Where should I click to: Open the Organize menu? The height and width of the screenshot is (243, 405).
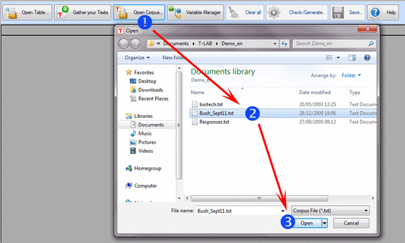pos(137,58)
